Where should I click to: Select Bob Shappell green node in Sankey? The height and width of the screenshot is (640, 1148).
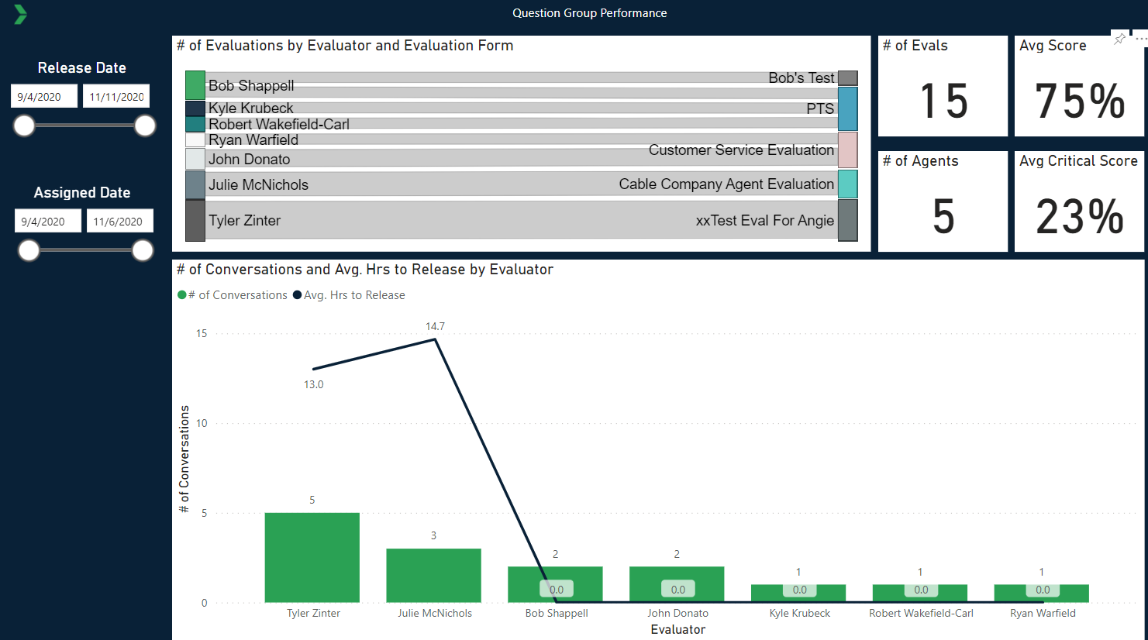pyautogui.click(x=195, y=85)
